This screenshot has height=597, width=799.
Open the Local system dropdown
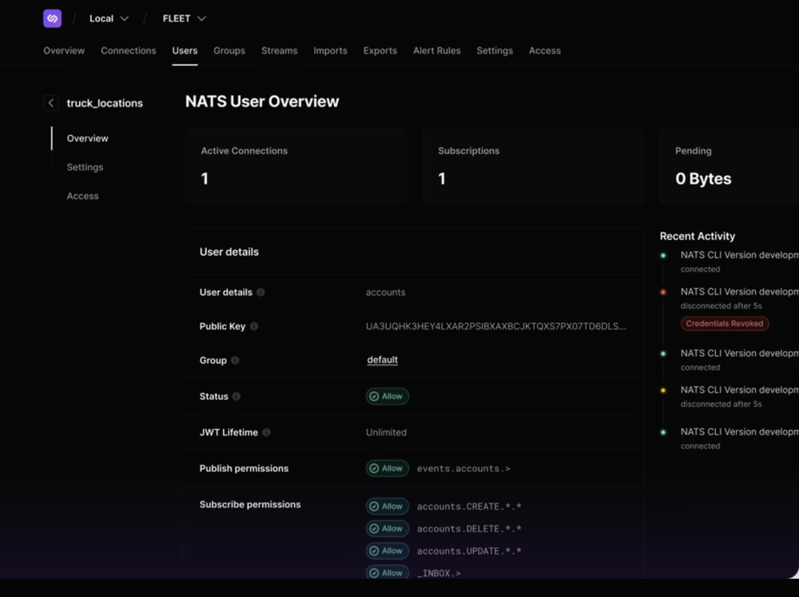tap(109, 18)
